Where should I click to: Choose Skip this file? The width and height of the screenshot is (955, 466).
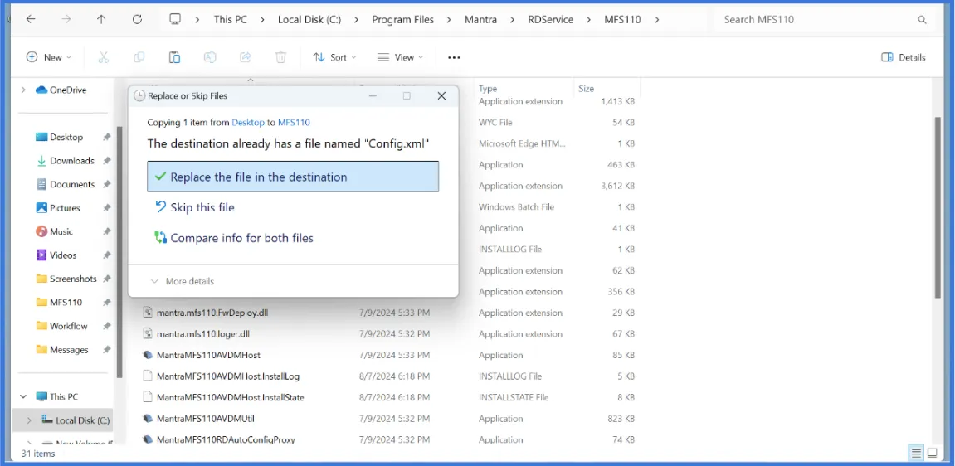pos(292,207)
